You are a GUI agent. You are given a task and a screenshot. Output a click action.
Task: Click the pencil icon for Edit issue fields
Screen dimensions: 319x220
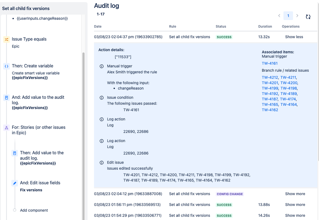coord(15,183)
